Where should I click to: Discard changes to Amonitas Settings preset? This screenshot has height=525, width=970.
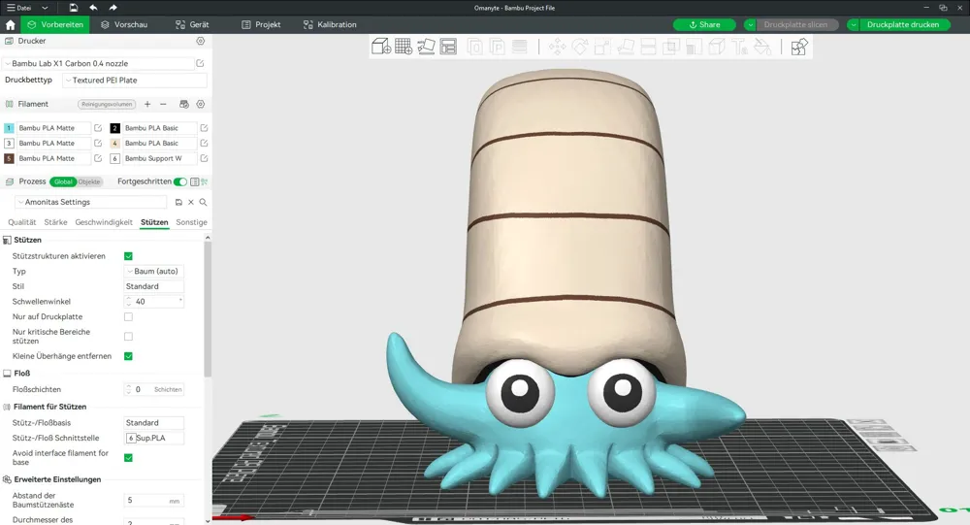click(191, 202)
